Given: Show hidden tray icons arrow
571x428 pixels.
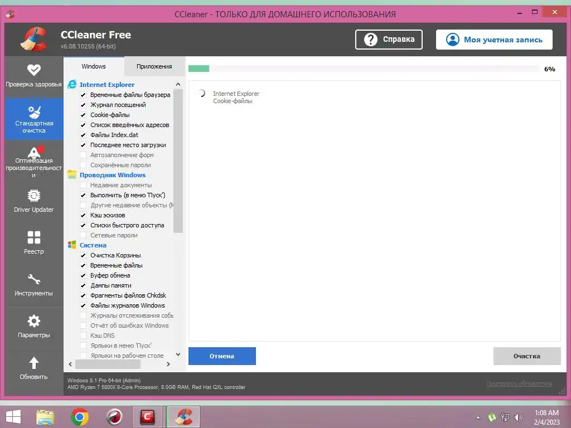Looking at the screenshot, I should pyautogui.click(x=478, y=417).
